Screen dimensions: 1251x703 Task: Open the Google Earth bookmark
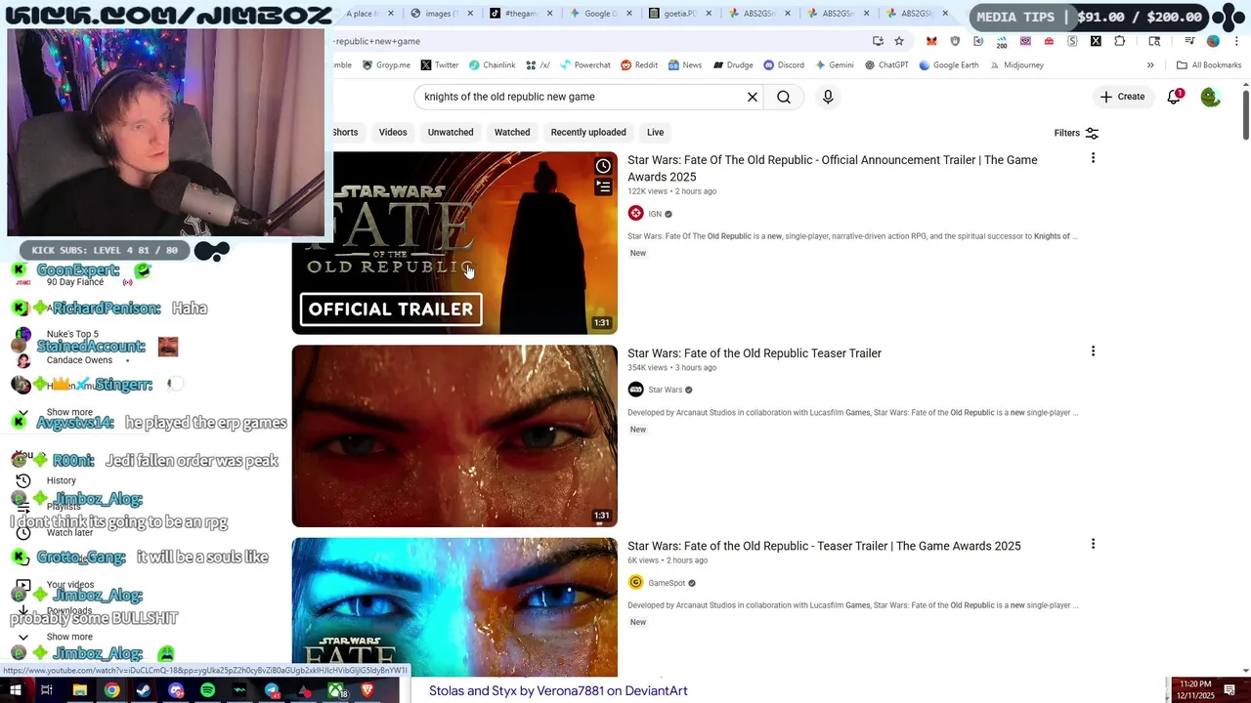tap(948, 65)
